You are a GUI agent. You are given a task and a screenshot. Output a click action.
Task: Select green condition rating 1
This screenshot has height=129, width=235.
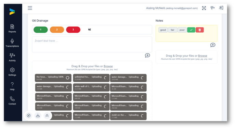pos(41,30)
